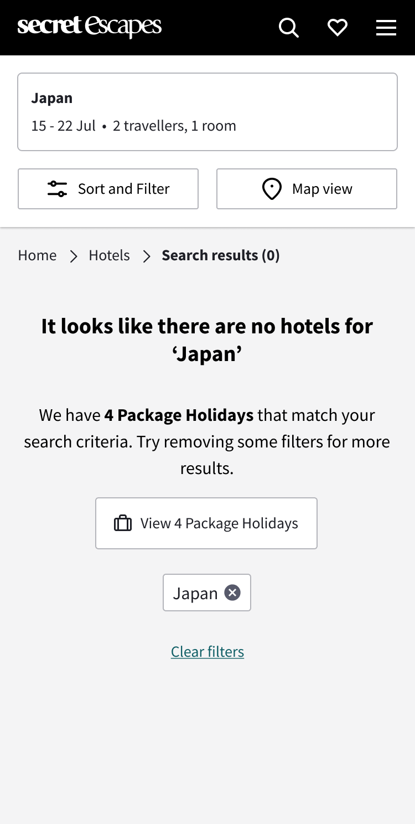The width and height of the screenshot is (415, 824).
Task: View 4 Package Holidays
Action: pyautogui.click(x=206, y=523)
